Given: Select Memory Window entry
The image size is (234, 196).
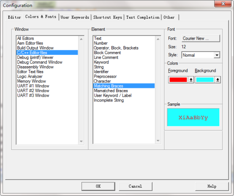Looking at the screenshot, I should pos(47,81).
